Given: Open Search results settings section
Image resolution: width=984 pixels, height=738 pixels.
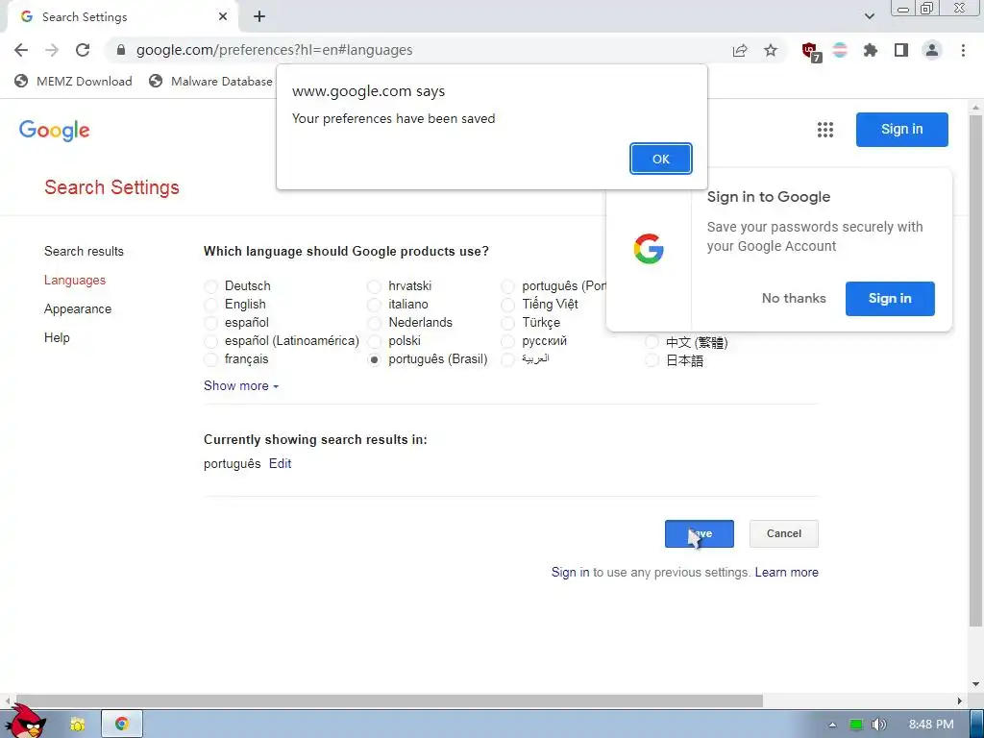Looking at the screenshot, I should (x=85, y=251).
